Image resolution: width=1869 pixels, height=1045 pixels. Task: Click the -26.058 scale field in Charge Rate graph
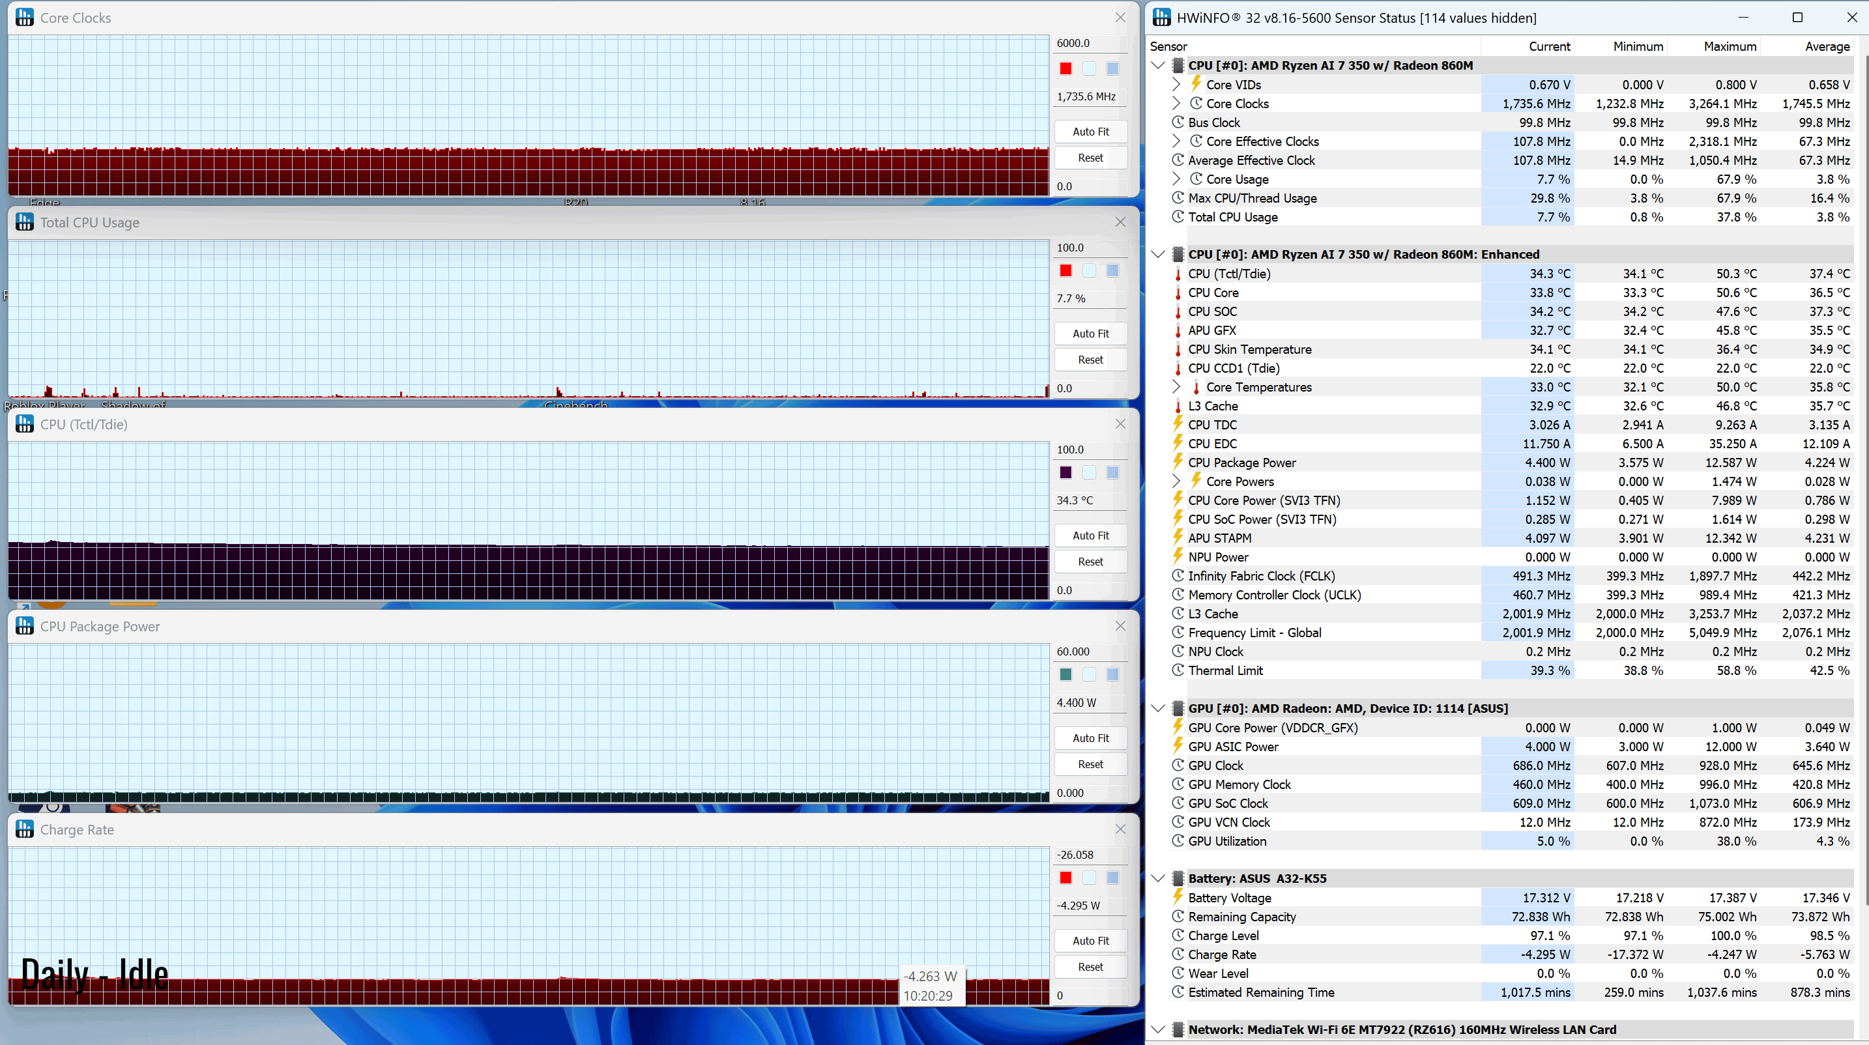pos(1090,854)
